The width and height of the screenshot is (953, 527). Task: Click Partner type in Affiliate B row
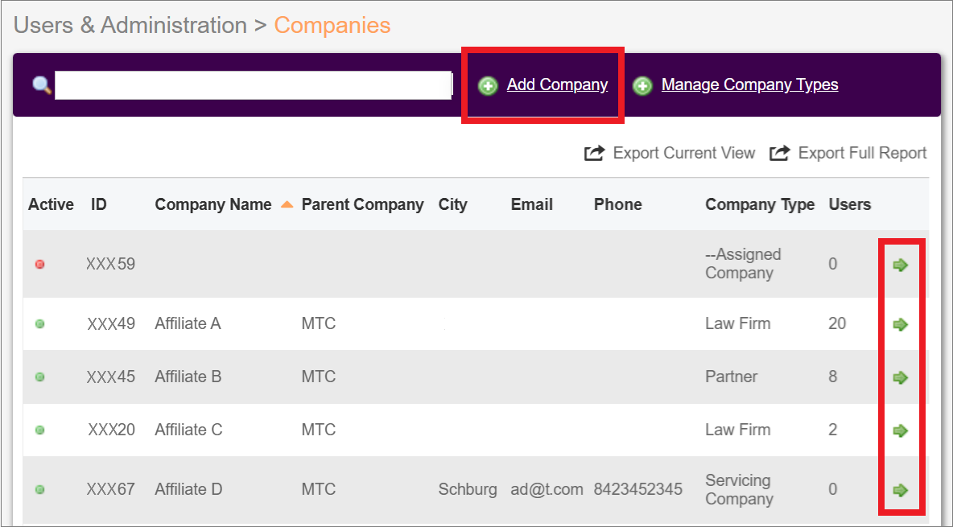point(731,377)
